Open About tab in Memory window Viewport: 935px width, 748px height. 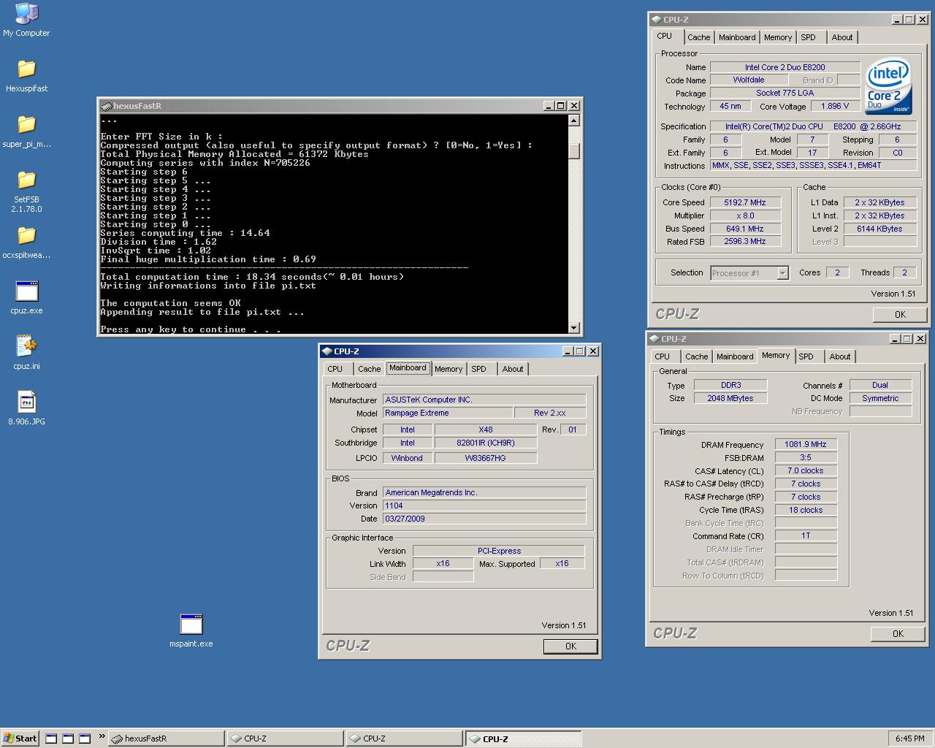[x=840, y=356]
